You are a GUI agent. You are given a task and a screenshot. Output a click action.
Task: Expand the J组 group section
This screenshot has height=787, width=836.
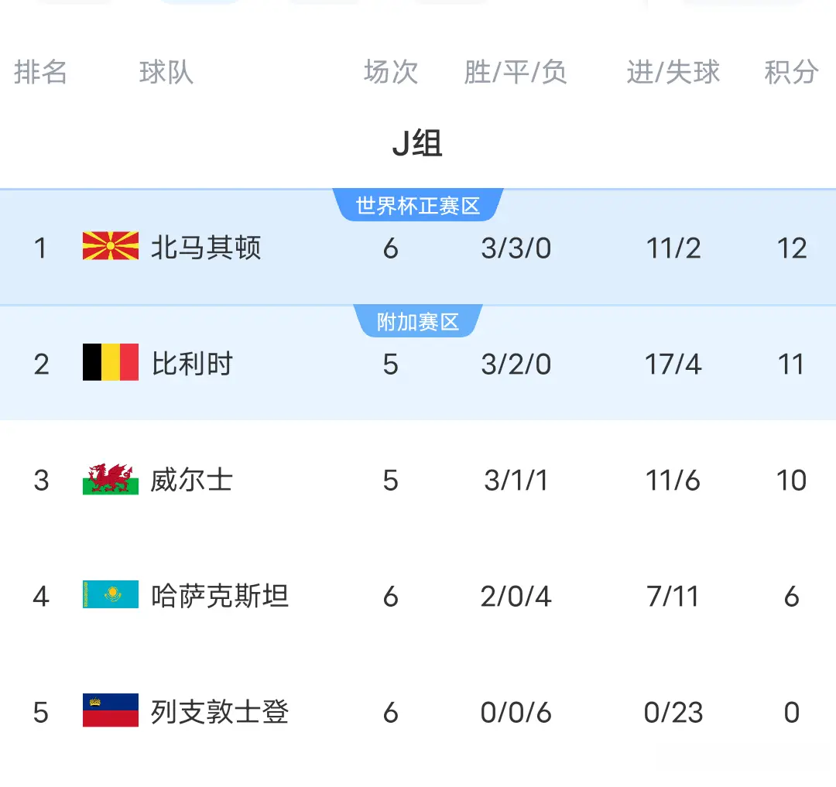418,143
